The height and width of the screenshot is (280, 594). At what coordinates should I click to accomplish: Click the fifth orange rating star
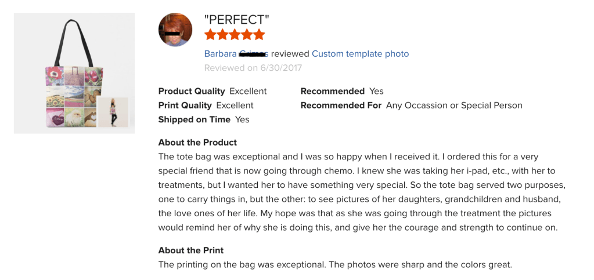tap(259, 35)
